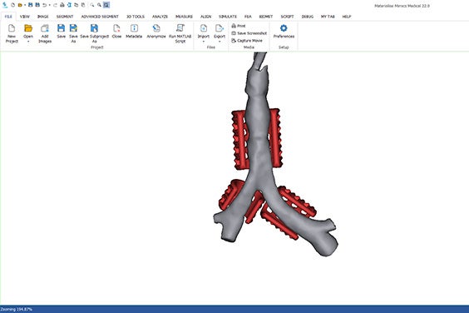
Task: Click the Run MATLAB Script icon
Action: [x=180, y=28]
